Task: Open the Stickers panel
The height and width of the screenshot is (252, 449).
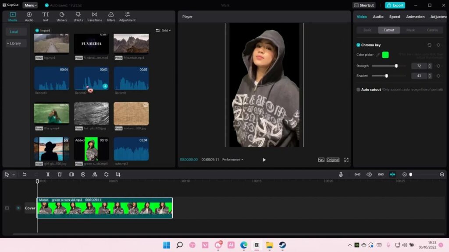Action: pyautogui.click(x=62, y=17)
